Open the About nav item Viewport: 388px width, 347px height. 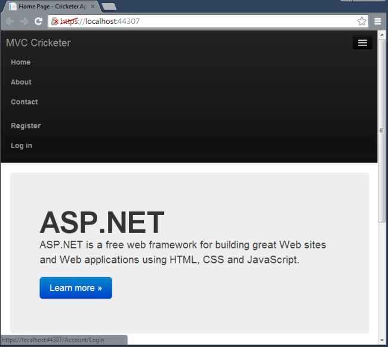click(x=21, y=82)
